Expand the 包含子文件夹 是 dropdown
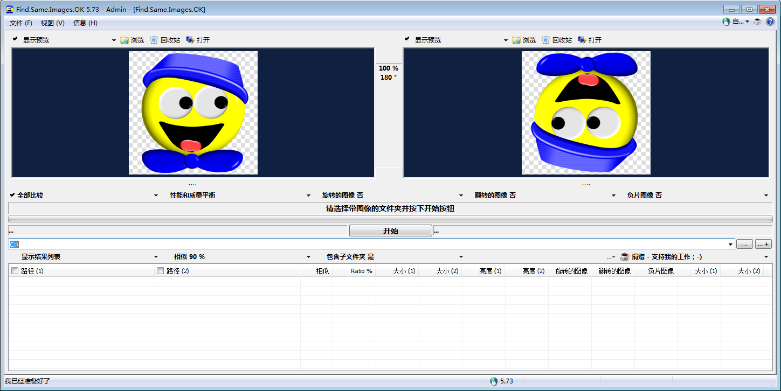The image size is (781, 391). pyautogui.click(x=461, y=257)
